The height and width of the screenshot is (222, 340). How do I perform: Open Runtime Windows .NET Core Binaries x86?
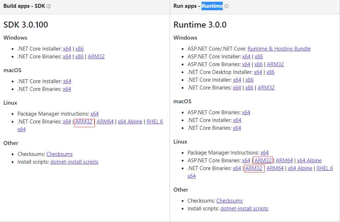pyautogui.click(x=249, y=88)
